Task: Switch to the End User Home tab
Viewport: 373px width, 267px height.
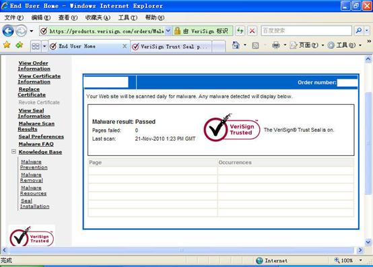Action: (86, 46)
